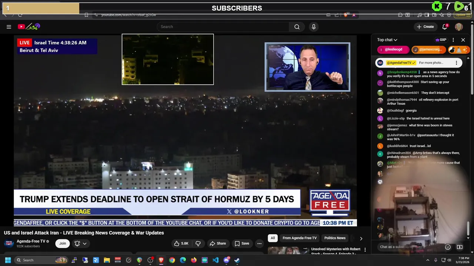
Task: Toggle the system tray microphone icon
Action: click(x=435, y=260)
